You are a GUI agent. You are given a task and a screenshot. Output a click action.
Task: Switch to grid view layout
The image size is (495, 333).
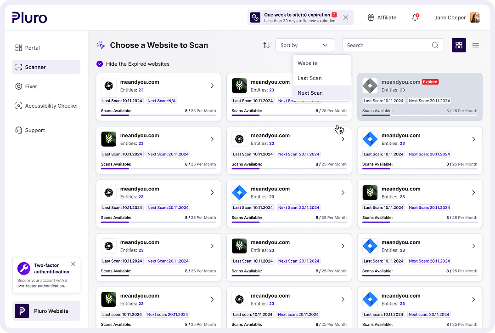[459, 45]
